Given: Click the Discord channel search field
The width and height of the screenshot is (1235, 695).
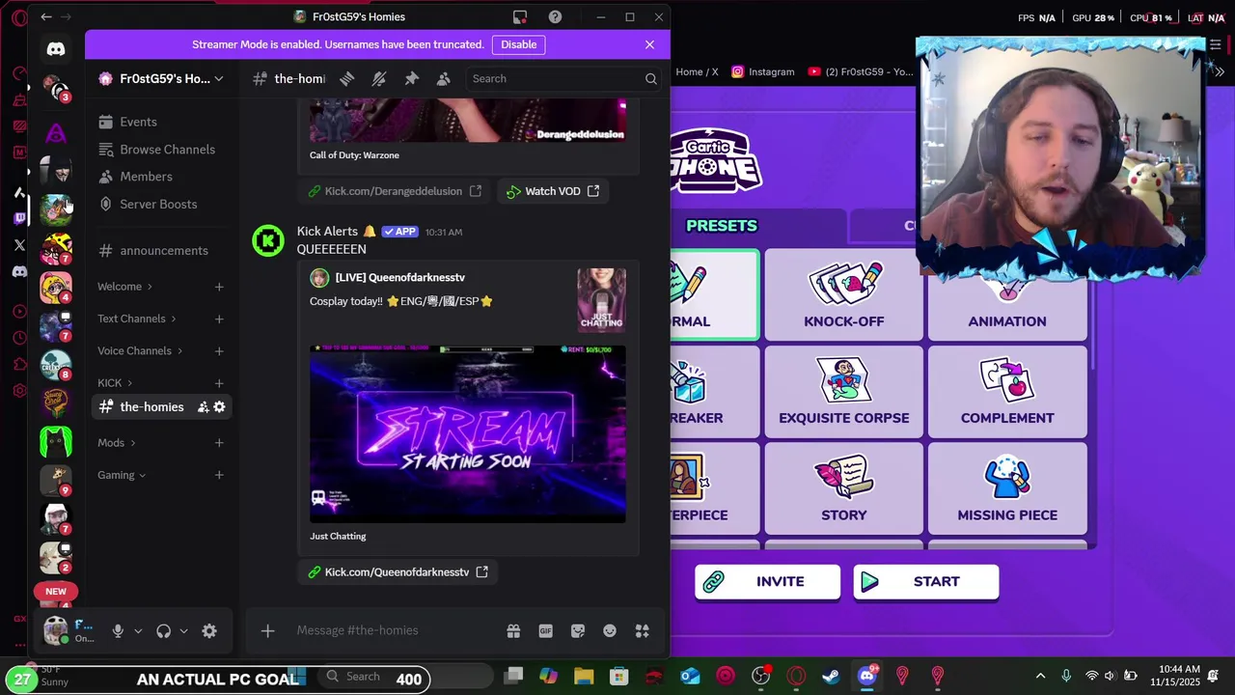Looking at the screenshot, I should pos(563,79).
